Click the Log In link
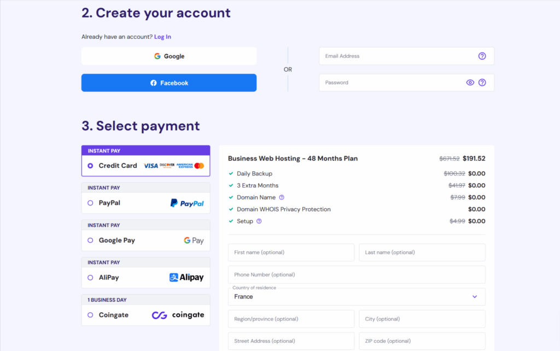 click(x=162, y=37)
